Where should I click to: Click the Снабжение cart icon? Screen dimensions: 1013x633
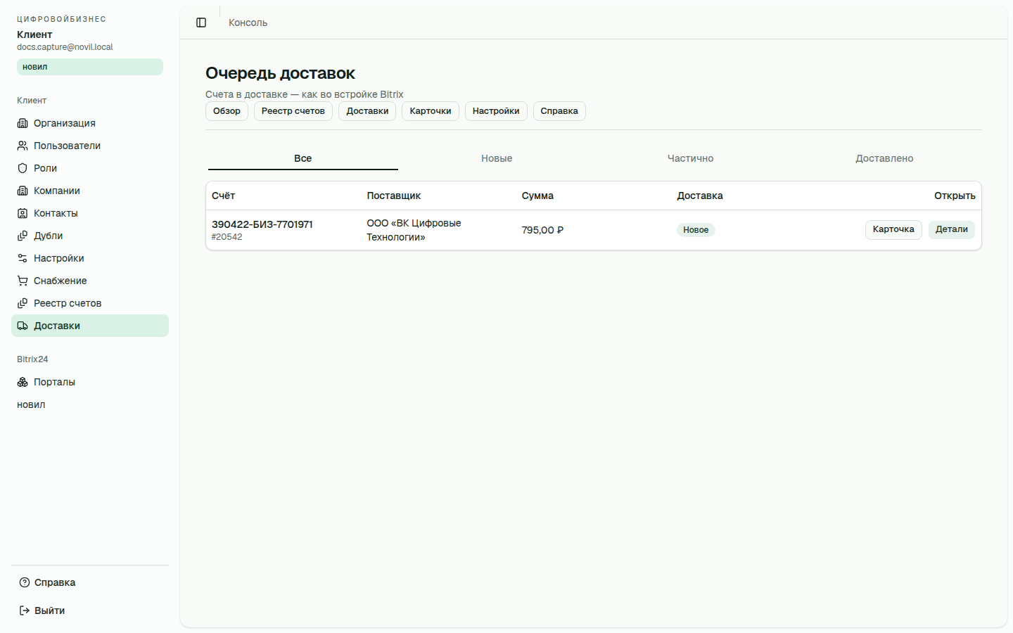click(23, 281)
